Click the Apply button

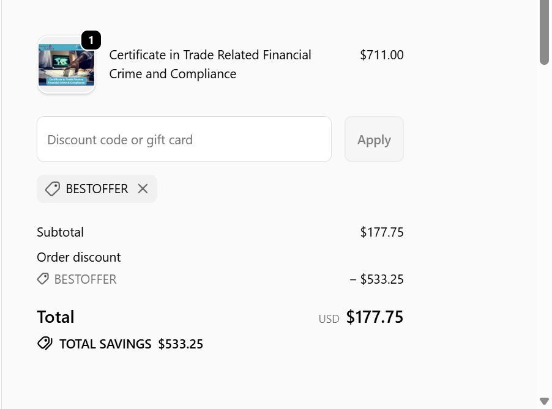click(374, 139)
